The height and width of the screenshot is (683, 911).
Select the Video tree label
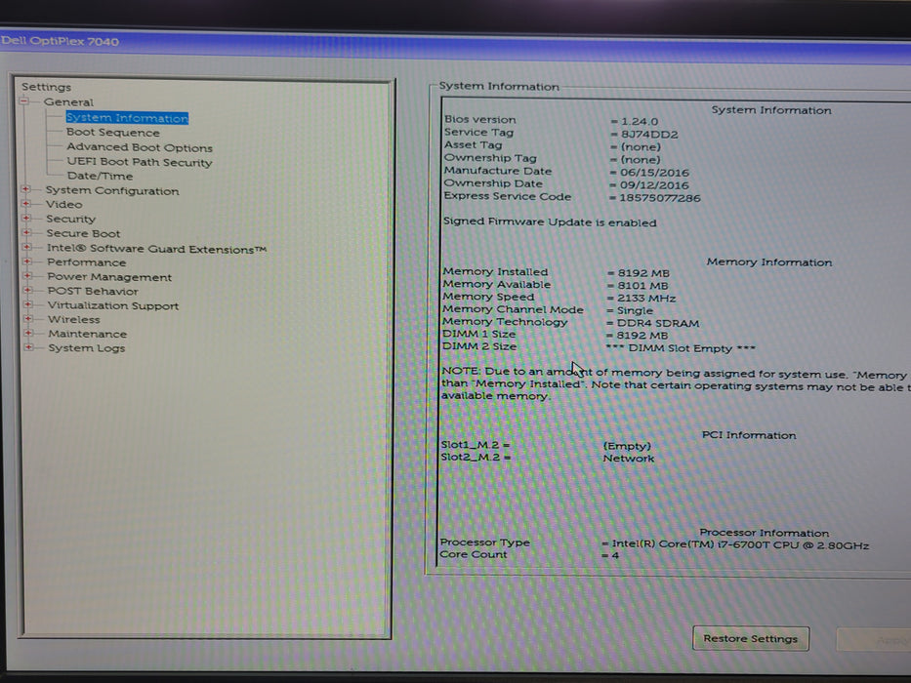coord(63,205)
